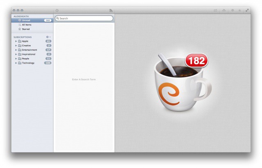Enter fullscreen with the arrows icon
The height and width of the screenshot is (168, 262).
click(x=247, y=10)
